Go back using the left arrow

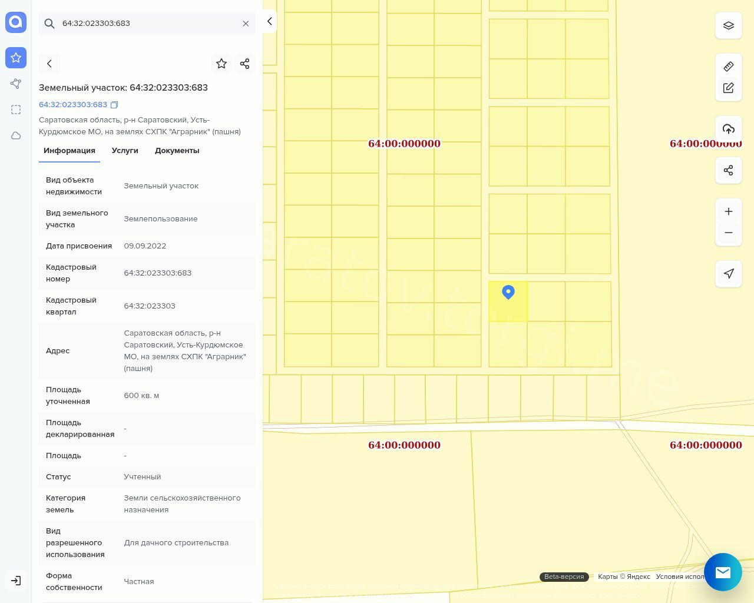[49, 64]
